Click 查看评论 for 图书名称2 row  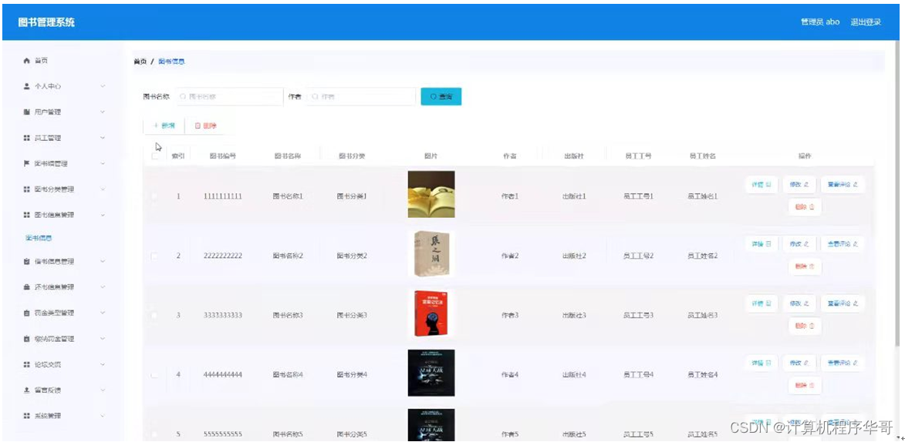(843, 244)
